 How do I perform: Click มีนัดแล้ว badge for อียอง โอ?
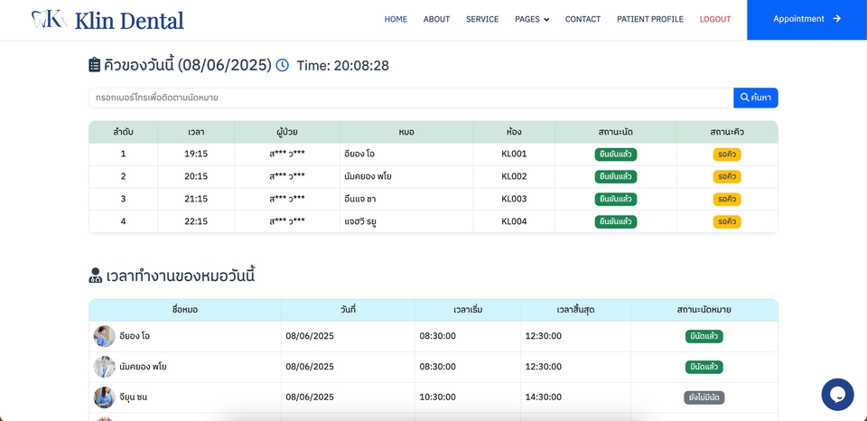click(x=704, y=336)
